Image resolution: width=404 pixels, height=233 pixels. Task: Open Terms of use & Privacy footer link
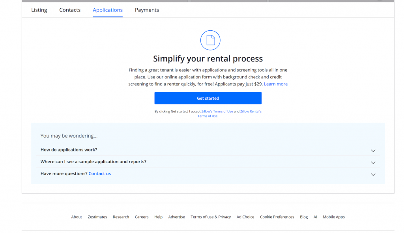211,217
